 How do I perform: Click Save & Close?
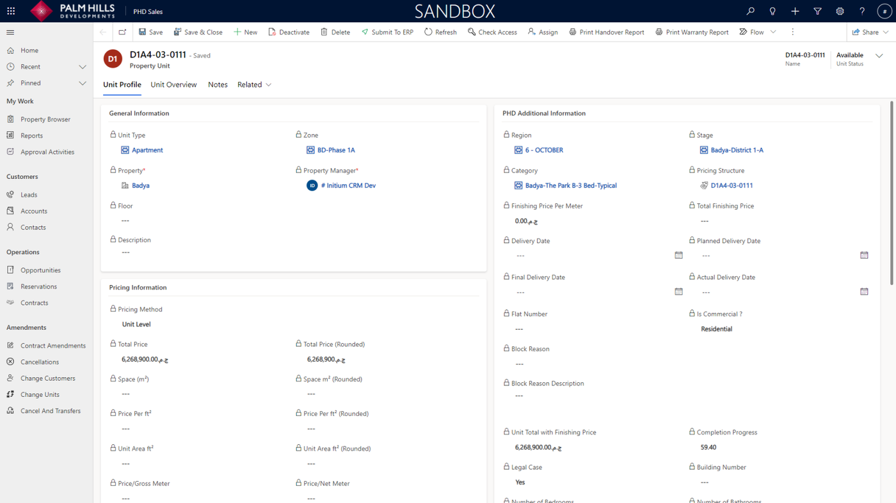point(198,32)
